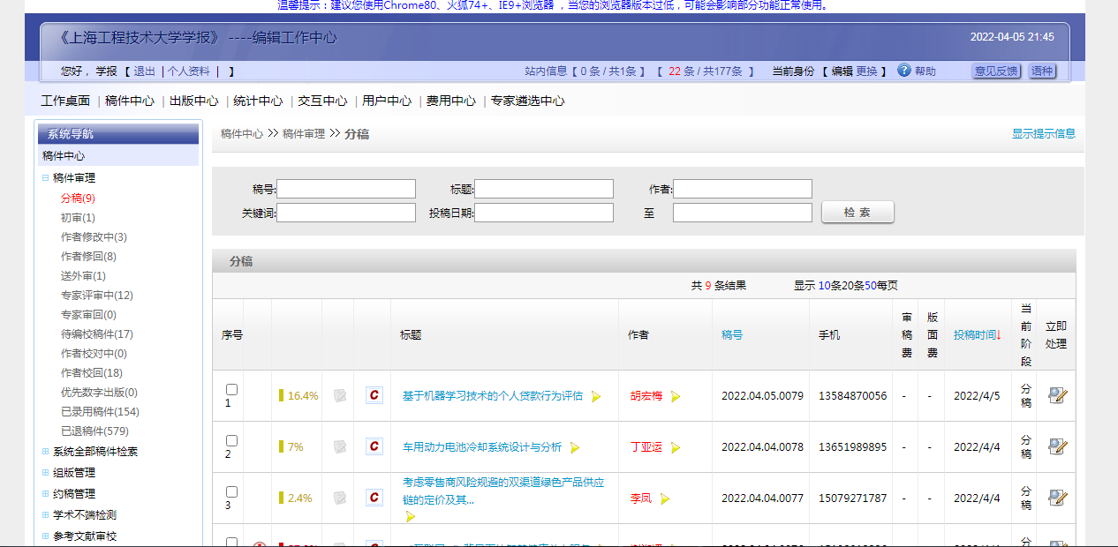Viewport: 1118px width, 547px height.
Task: Click the yellow arrow beside author 胡宏梅
Action: [x=676, y=397]
